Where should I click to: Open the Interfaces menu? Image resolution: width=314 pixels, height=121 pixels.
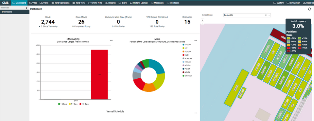tap(173, 3)
